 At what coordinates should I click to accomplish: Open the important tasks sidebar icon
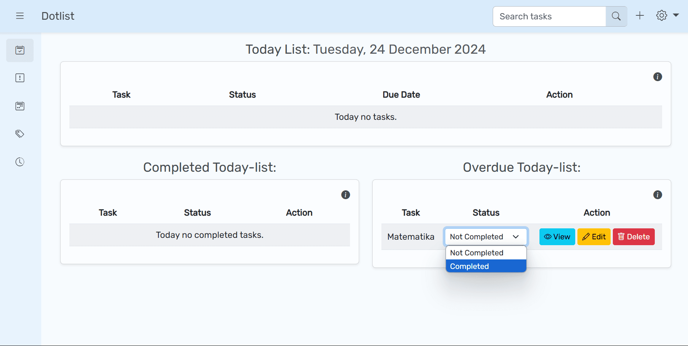(20, 78)
